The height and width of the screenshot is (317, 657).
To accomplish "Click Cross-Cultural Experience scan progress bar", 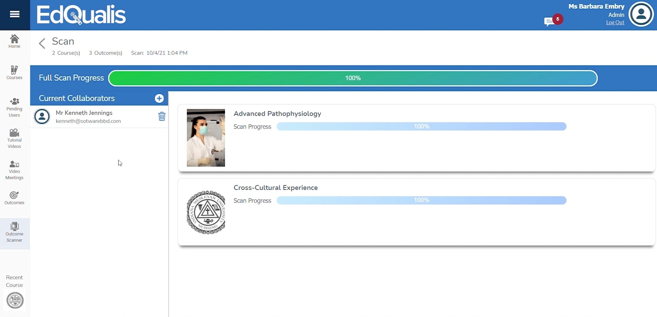I will pos(422,200).
